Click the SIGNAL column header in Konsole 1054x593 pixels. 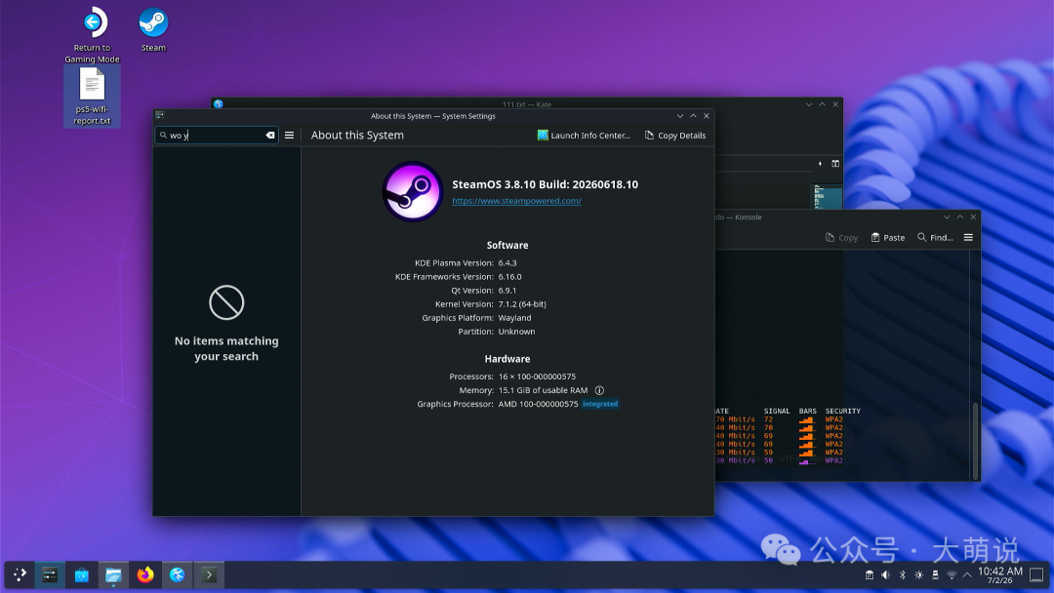[x=777, y=411]
